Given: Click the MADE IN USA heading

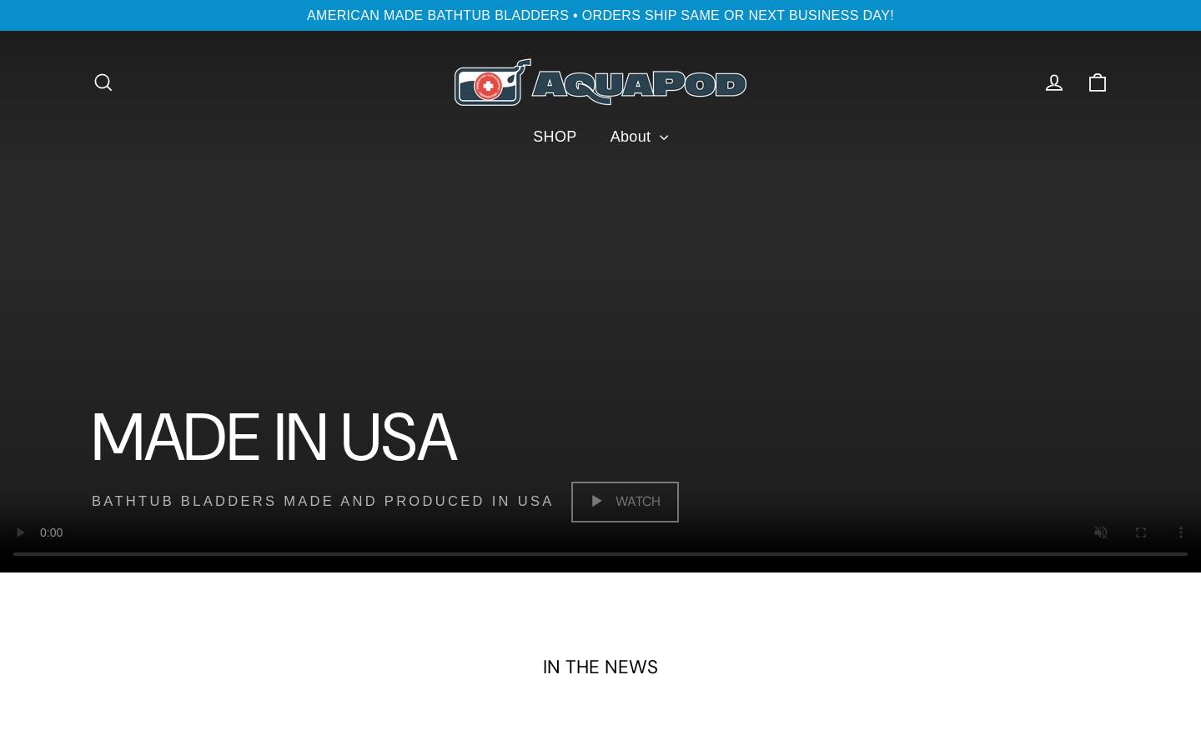Looking at the screenshot, I should tap(274, 437).
